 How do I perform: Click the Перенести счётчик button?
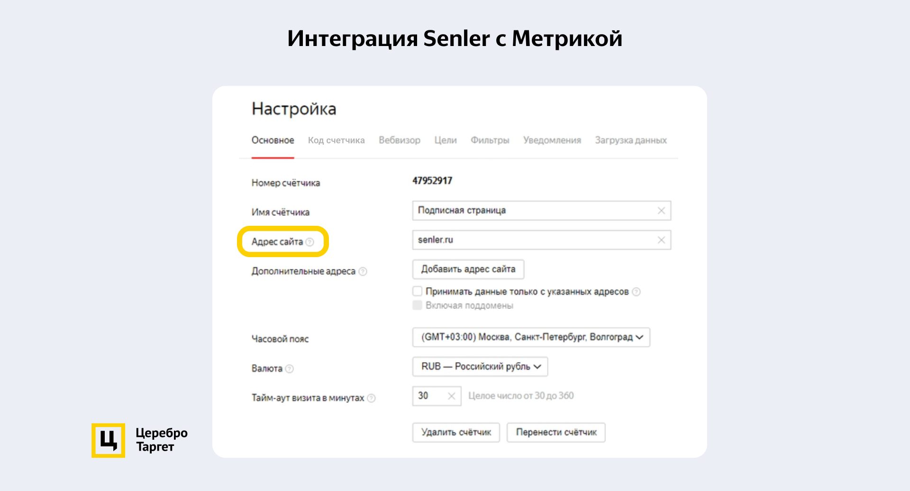click(x=556, y=433)
